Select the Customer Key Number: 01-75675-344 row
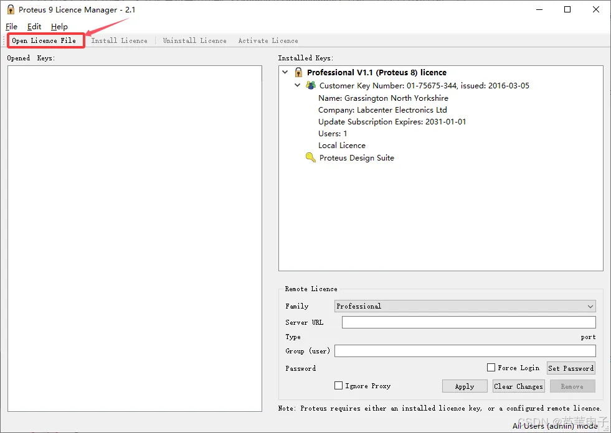Image resolution: width=611 pixels, height=433 pixels. coord(424,85)
